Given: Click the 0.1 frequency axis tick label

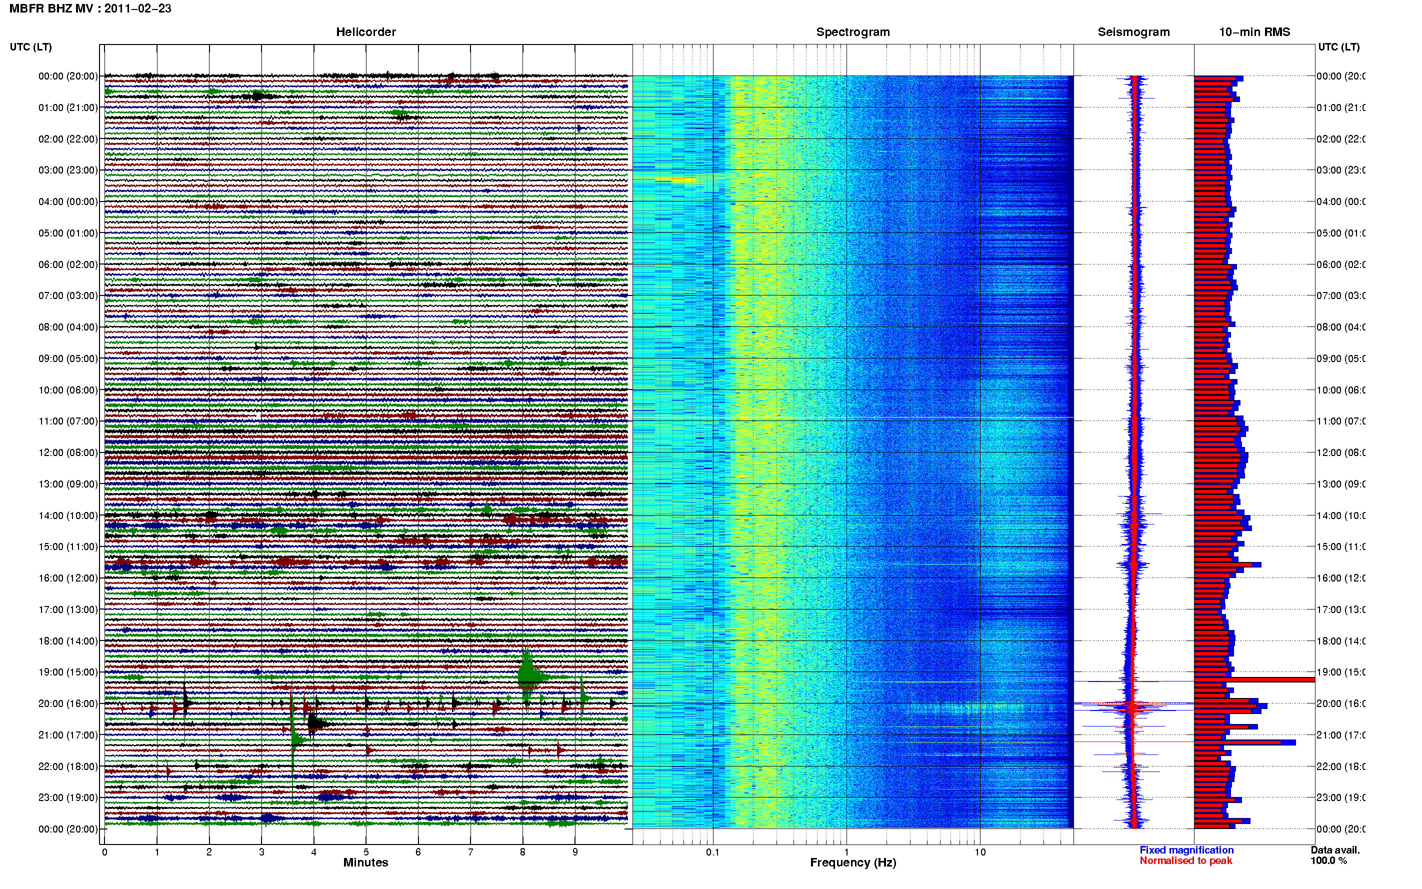Looking at the screenshot, I should [712, 852].
